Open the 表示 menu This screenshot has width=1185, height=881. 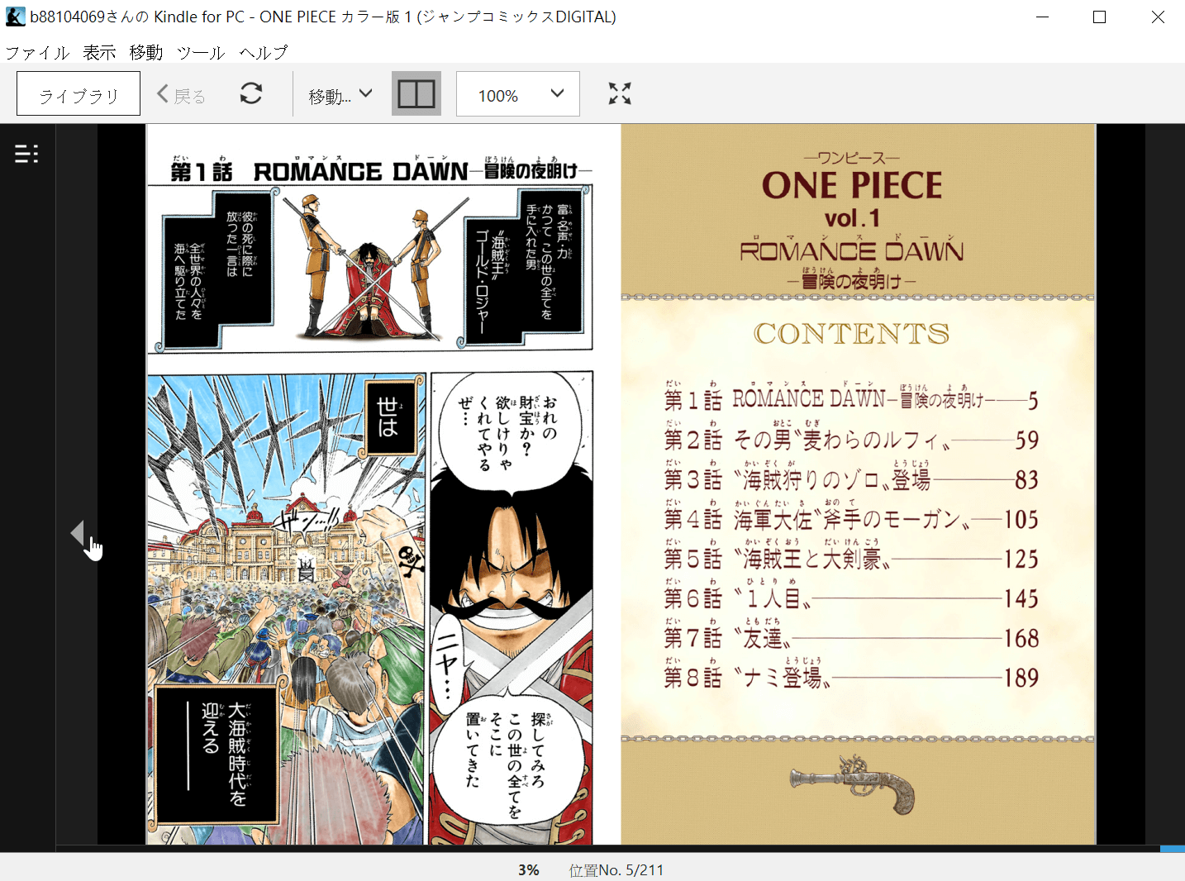(99, 53)
